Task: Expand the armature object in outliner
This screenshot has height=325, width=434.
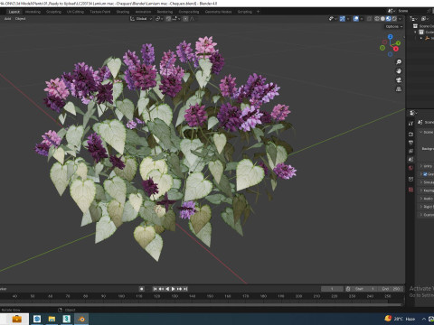Action: [421, 38]
